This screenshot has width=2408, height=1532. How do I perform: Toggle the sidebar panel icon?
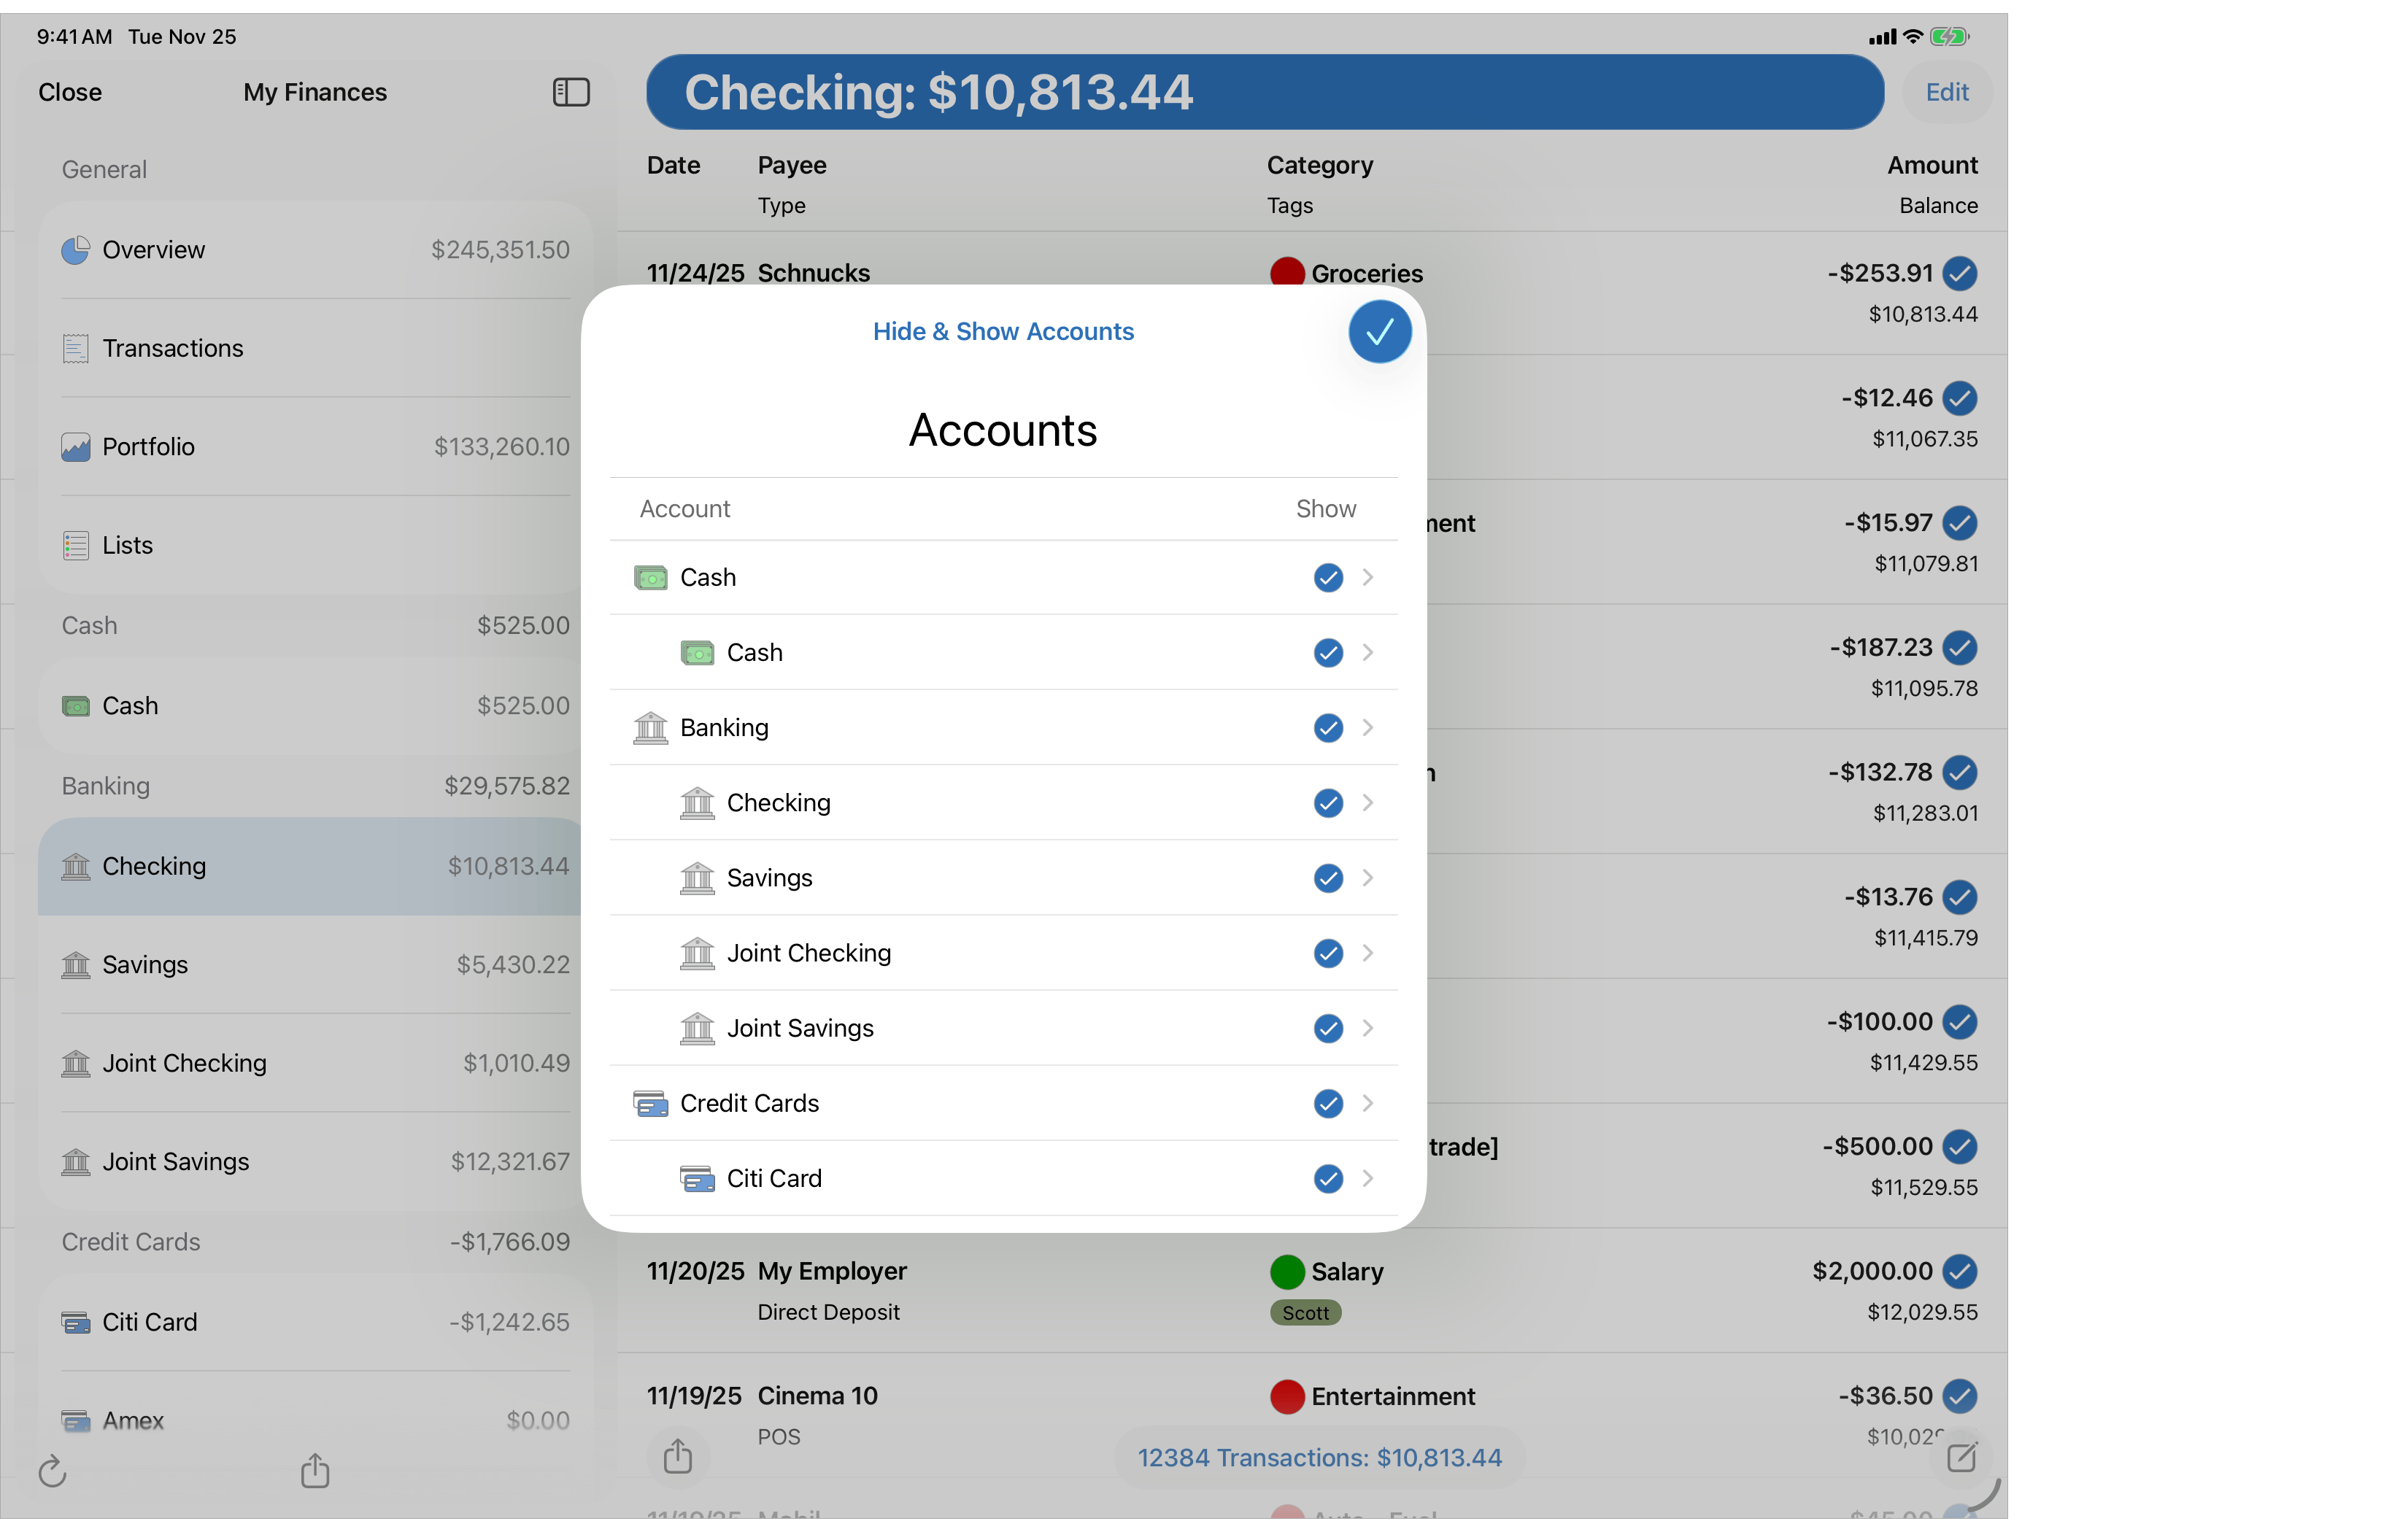[x=570, y=92]
